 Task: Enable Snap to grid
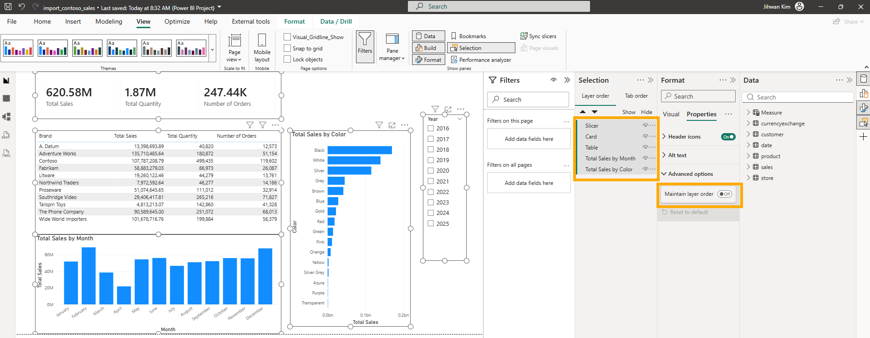pos(287,48)
